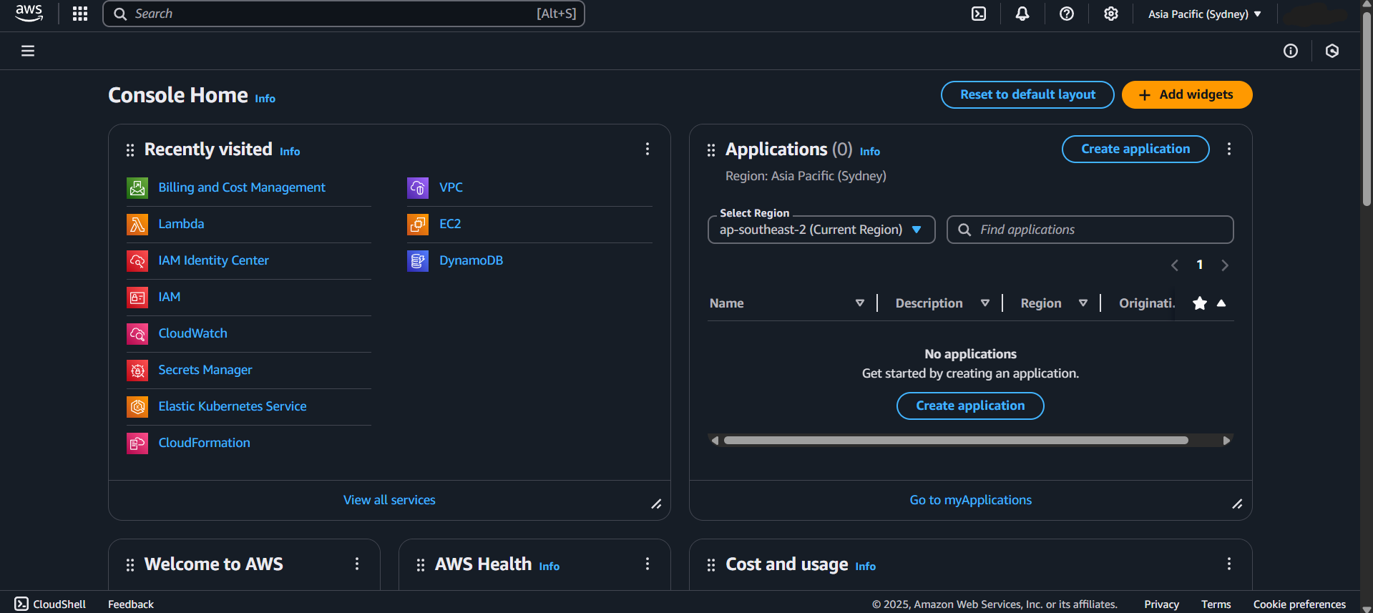Click the Billing and Cost Management icon
1373x613 pixels.
click(x=137, y=187)
